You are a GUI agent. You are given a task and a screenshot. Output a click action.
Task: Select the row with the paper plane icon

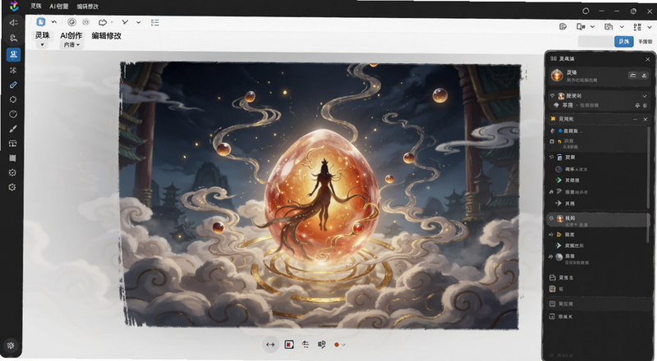(598, 203)
